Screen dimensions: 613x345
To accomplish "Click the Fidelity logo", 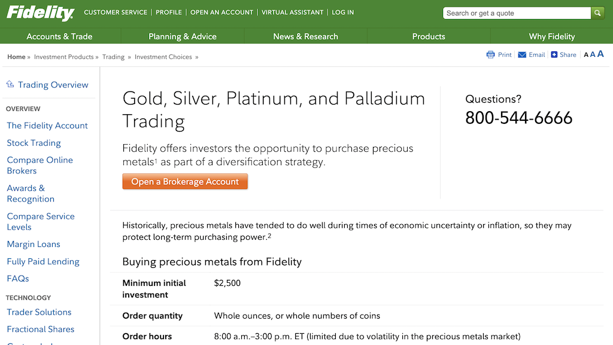I will pos(40,13).
